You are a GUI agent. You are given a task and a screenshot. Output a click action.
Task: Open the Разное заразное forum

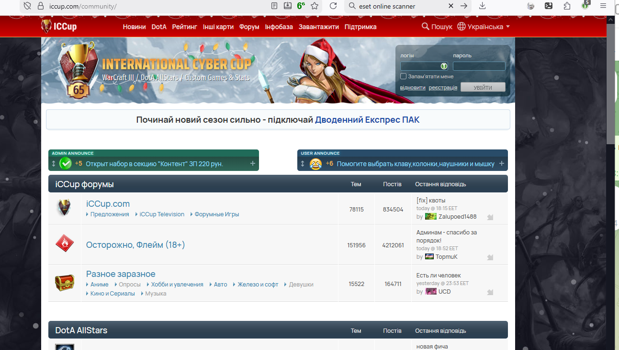click(x=121, y=274)
